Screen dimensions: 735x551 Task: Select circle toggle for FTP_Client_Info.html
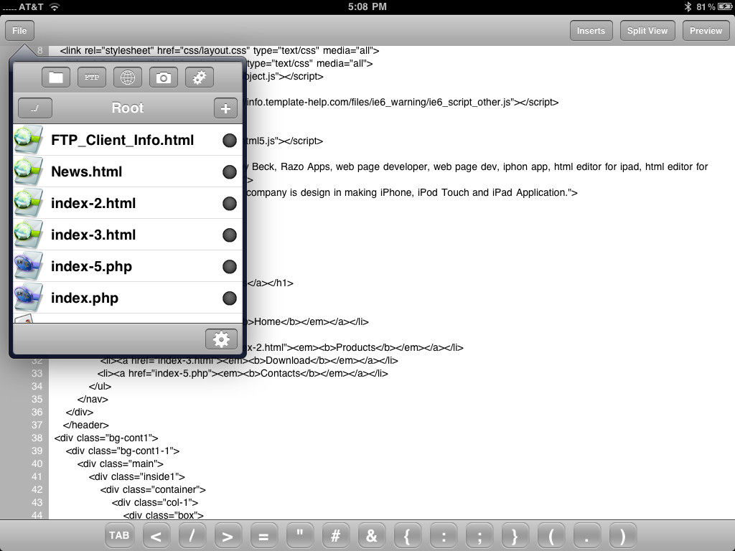[229, 141]
